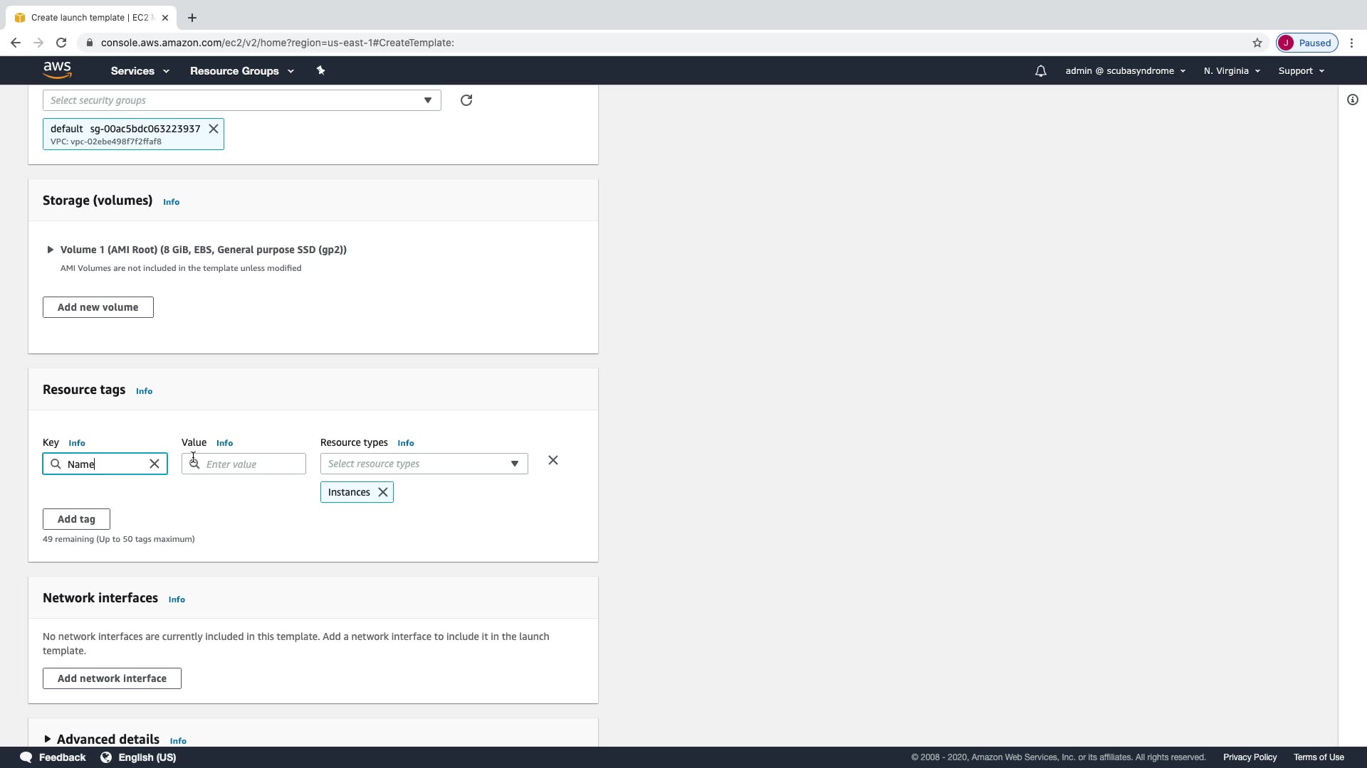This screenshot has width=1367, height=768.
Task: Open the Resource Groups menu
Action: click(x=241, y=71)
